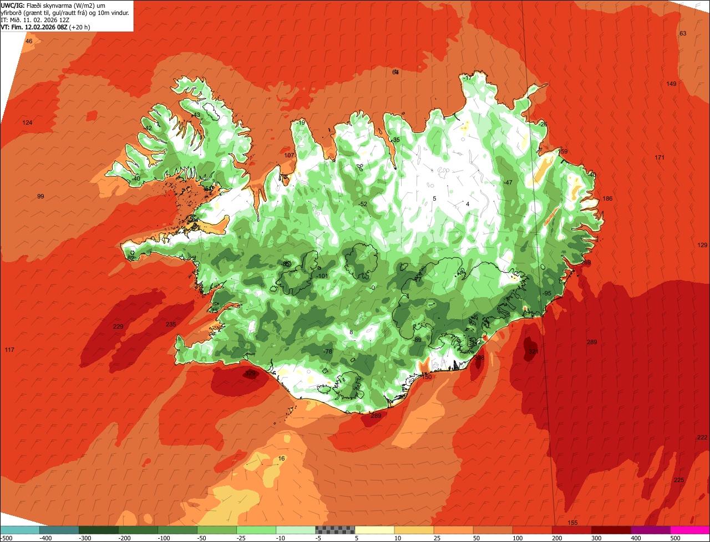Click the valid time "VT: Fim. 12.02.2026 08Z"
Image resolution: width=710 pixels, height=542 pixels.
click(x=34, y=27)
